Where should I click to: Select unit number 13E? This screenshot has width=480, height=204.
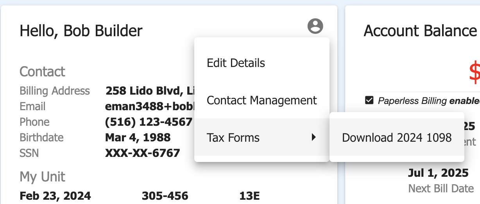249,196
